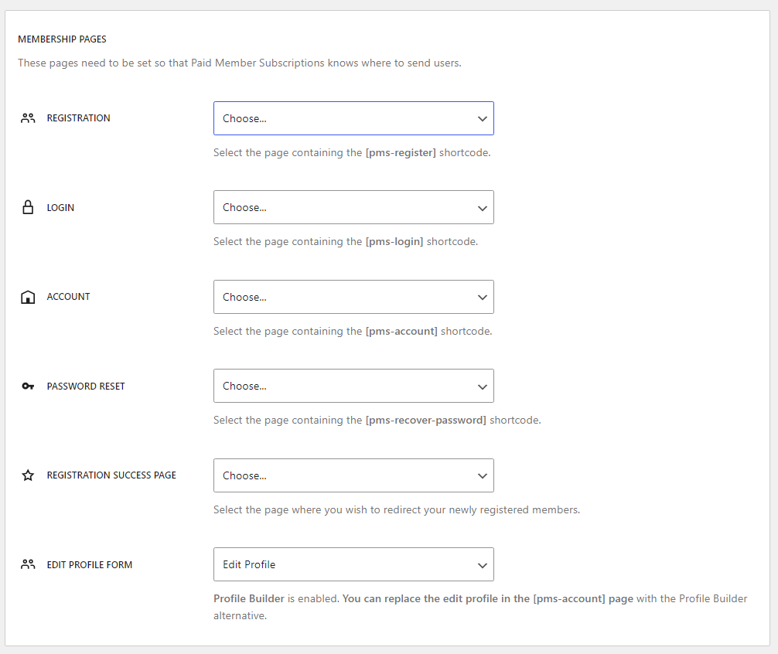Viewport: 778px width, 654px height.
Task: Click the Profile Builder is enabled notice
Action: pos(480,607)
